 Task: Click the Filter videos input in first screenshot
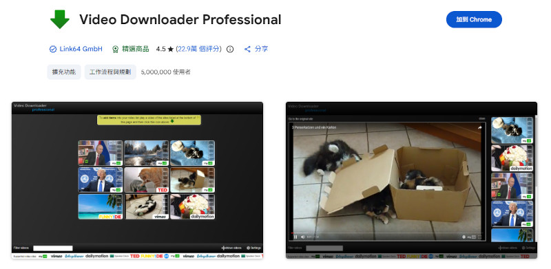click(x=53, y=248)
